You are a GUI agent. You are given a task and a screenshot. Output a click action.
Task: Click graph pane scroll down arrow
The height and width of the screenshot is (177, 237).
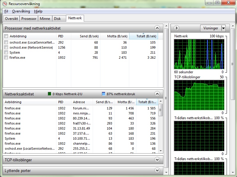point(233,173)
